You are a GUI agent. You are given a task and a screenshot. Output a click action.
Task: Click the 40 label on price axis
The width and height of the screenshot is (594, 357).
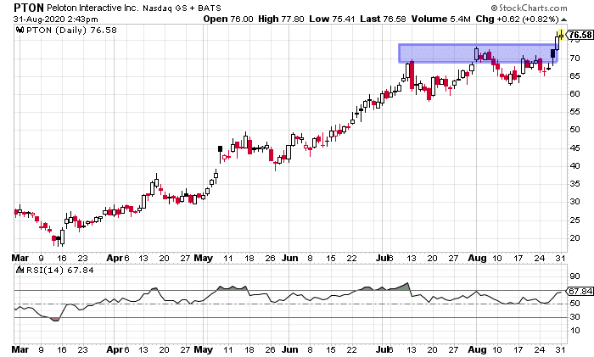tap(575, 165)
